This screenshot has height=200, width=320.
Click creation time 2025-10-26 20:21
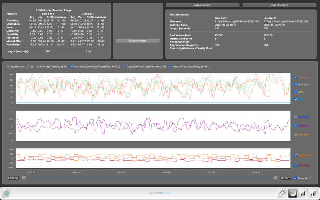pyautogui.click(x=274, y=25)
